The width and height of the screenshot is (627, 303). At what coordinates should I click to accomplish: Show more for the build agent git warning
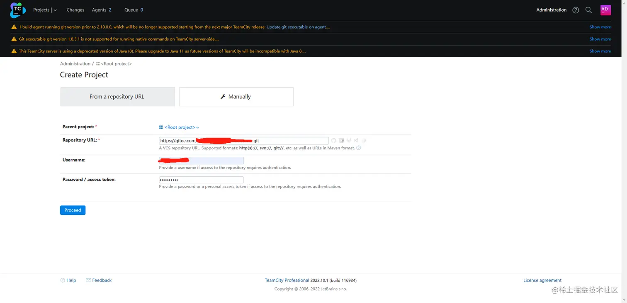point(600,27)
